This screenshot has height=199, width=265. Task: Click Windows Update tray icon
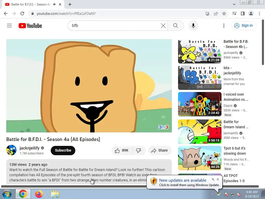(219, 194)
